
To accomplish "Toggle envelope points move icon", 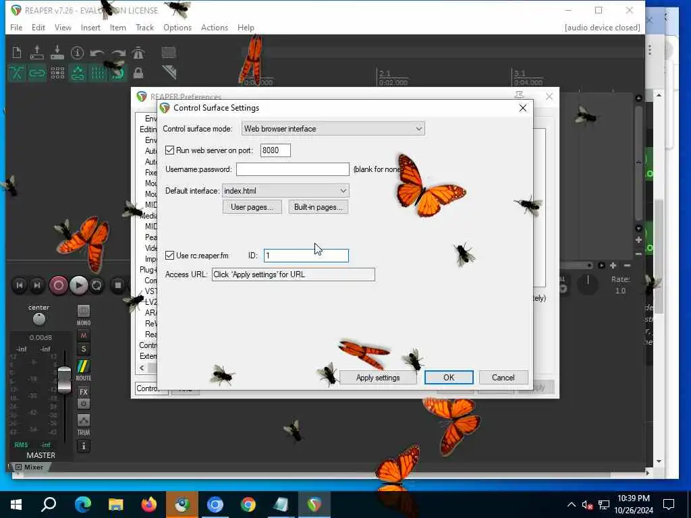I will tap(78, 73).
